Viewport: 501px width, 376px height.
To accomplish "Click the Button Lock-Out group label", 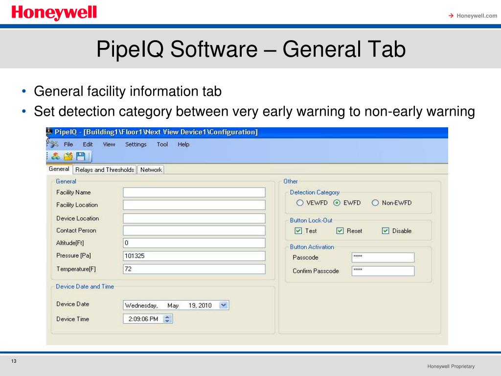I will point(311,220).
